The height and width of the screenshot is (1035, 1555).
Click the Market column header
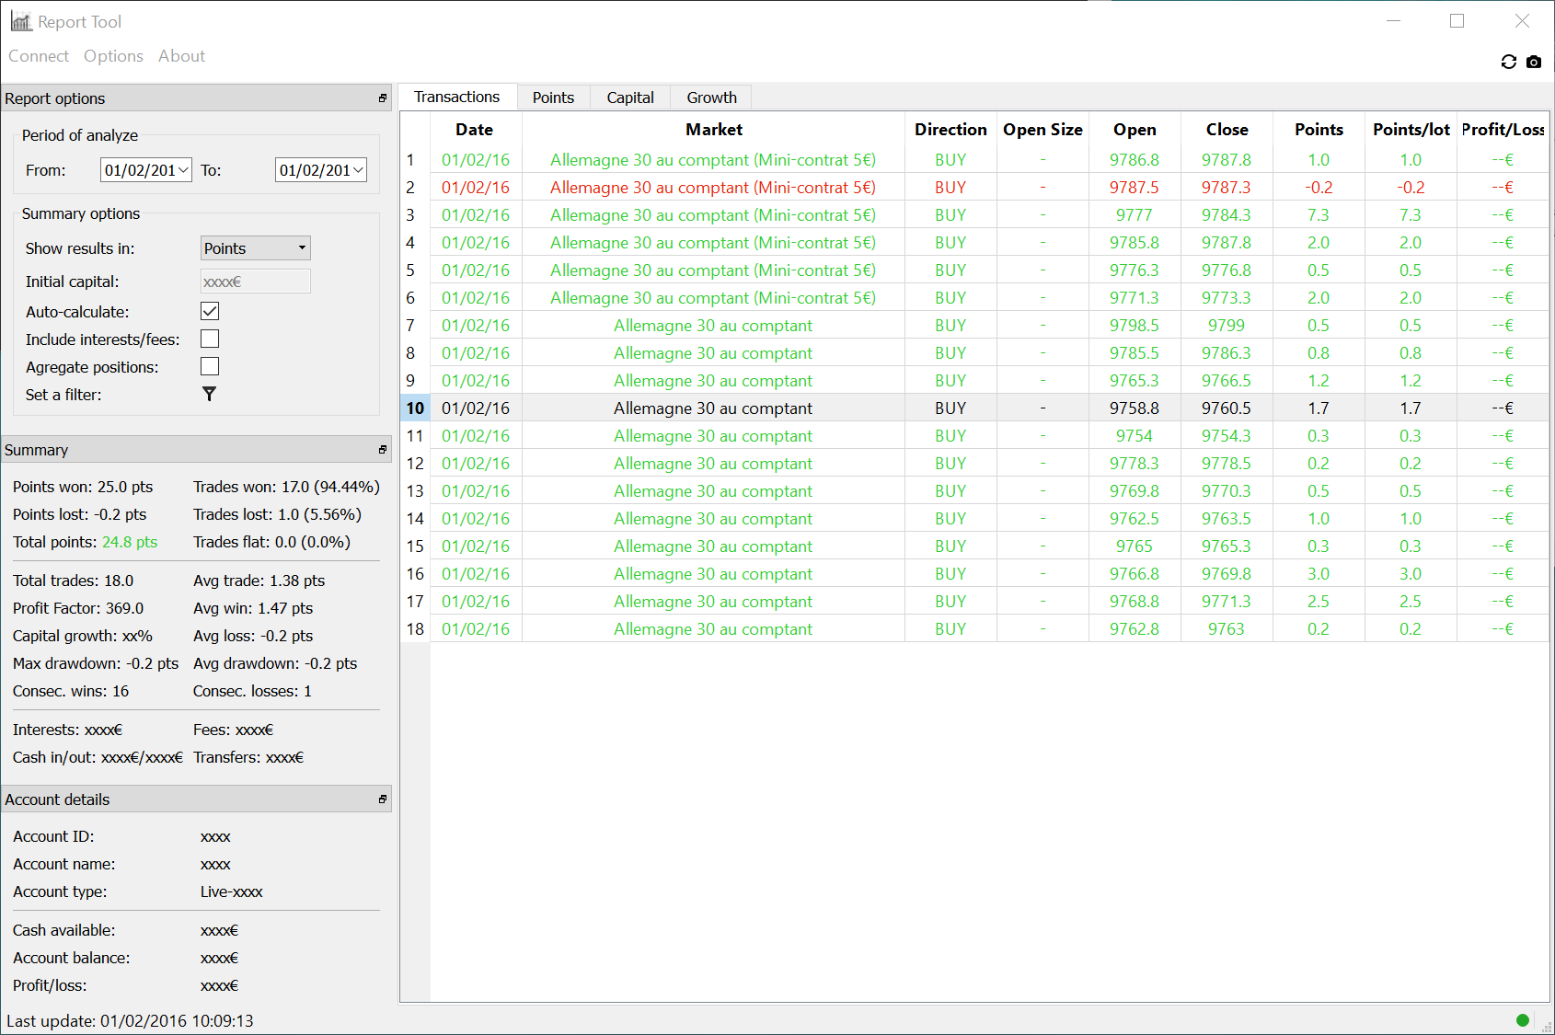pos(713,130)
